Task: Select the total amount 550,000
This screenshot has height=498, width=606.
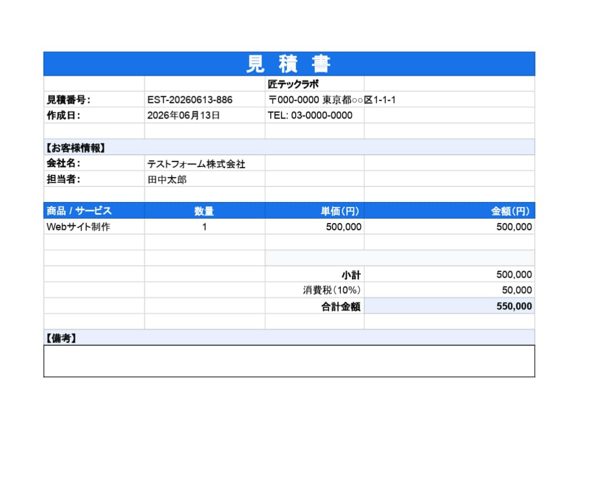Action: click(x=514, y=307)
